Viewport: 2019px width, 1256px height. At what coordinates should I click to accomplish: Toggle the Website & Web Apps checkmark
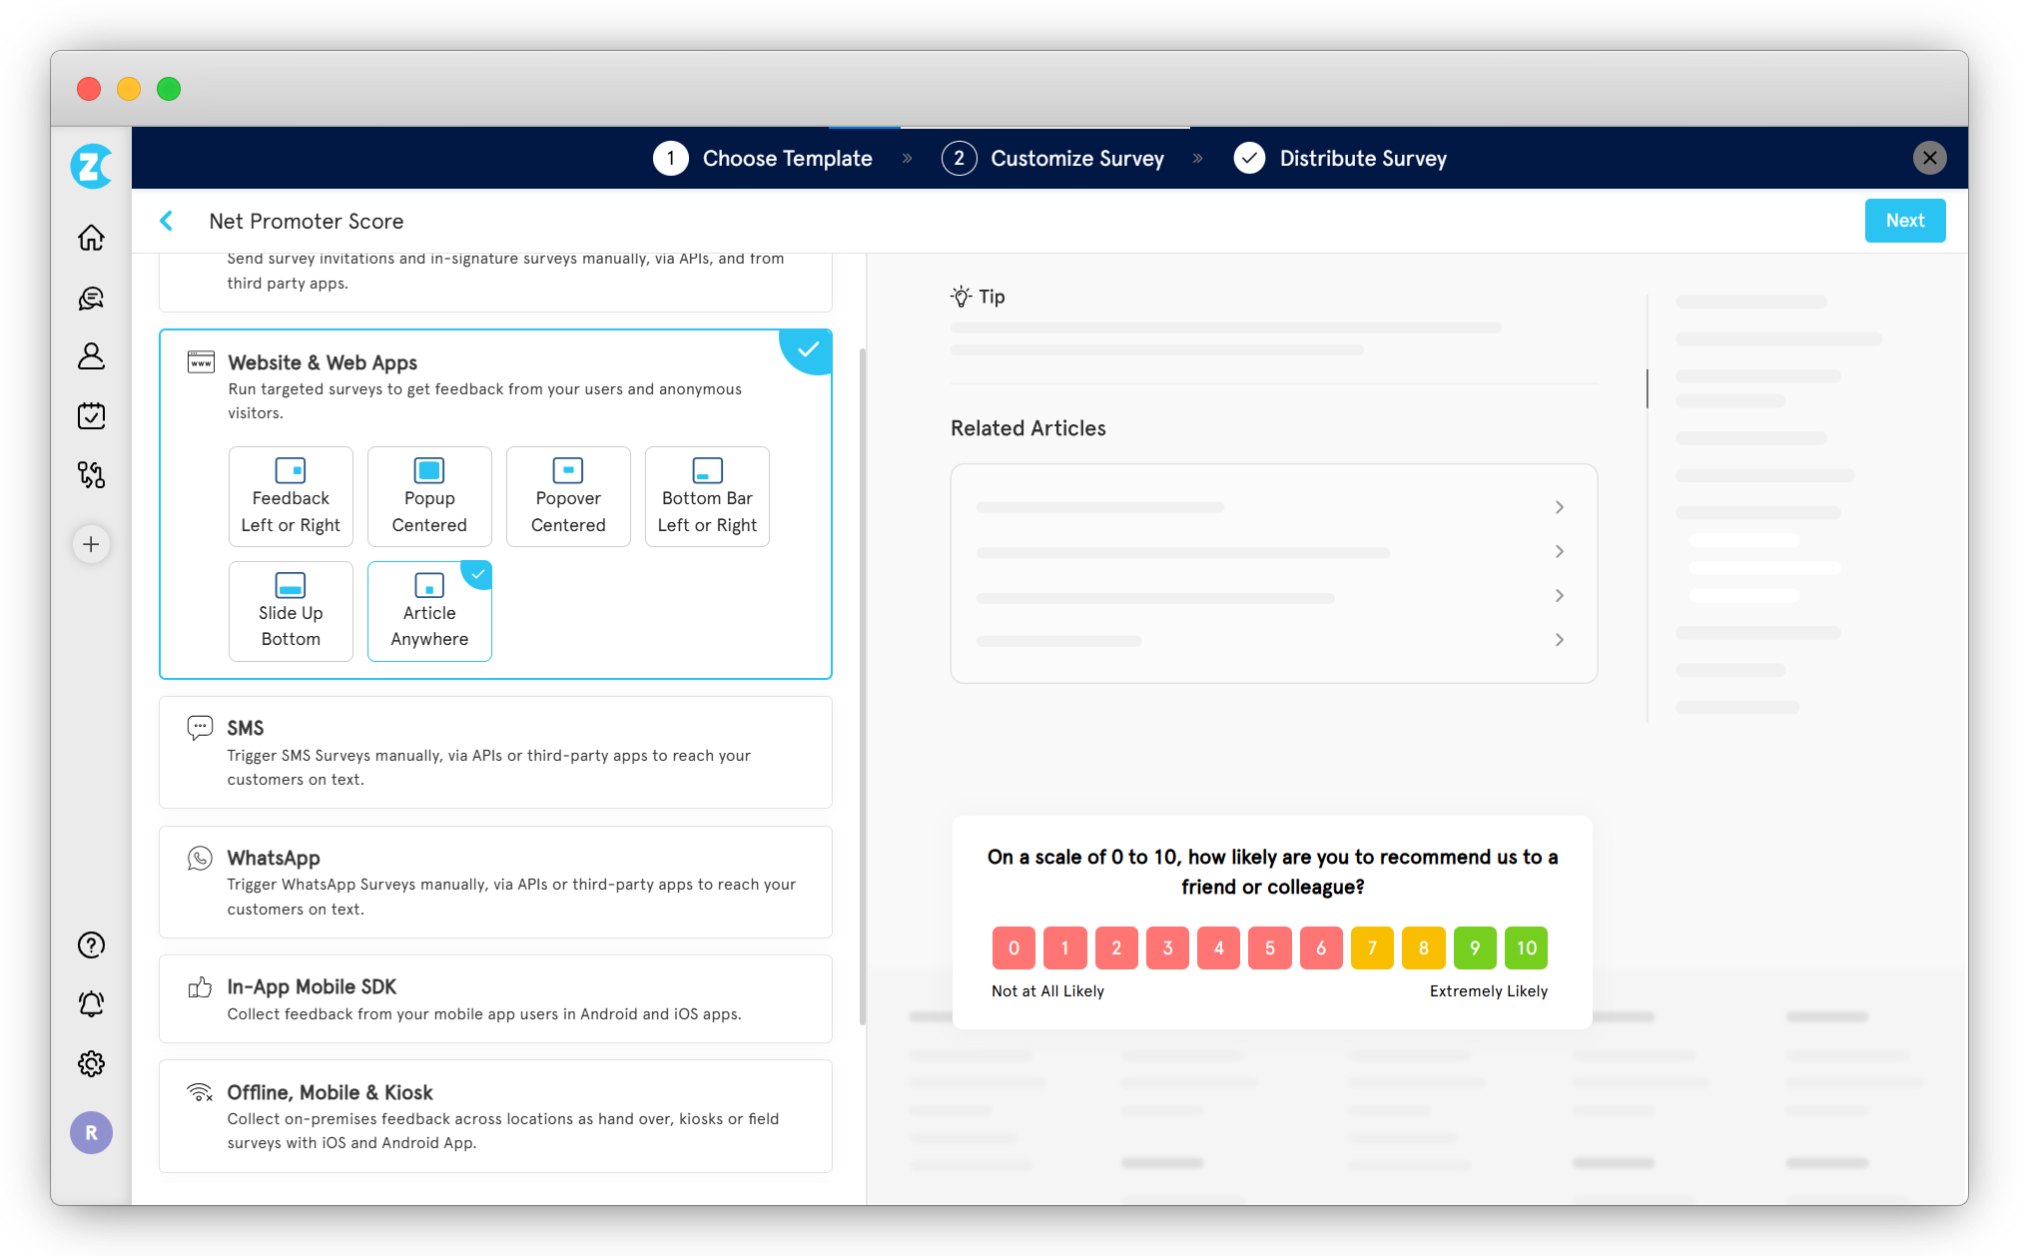pyautogui.click(x=808, y=350)
